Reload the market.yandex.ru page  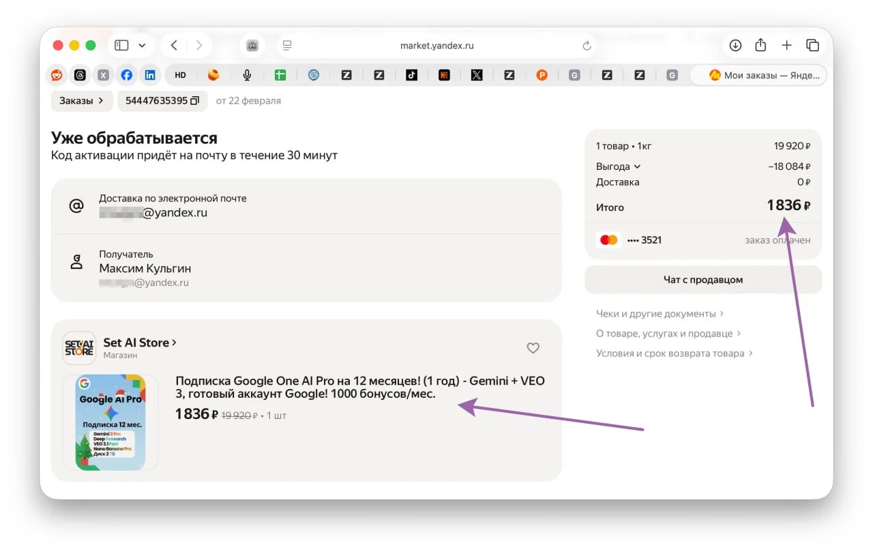[586, 46]
